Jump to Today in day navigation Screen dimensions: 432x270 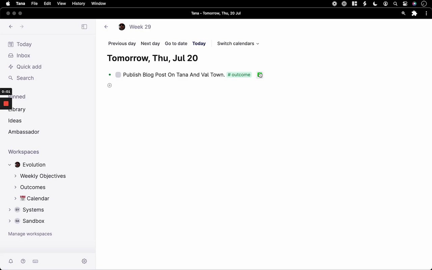[x=199, y=44]
